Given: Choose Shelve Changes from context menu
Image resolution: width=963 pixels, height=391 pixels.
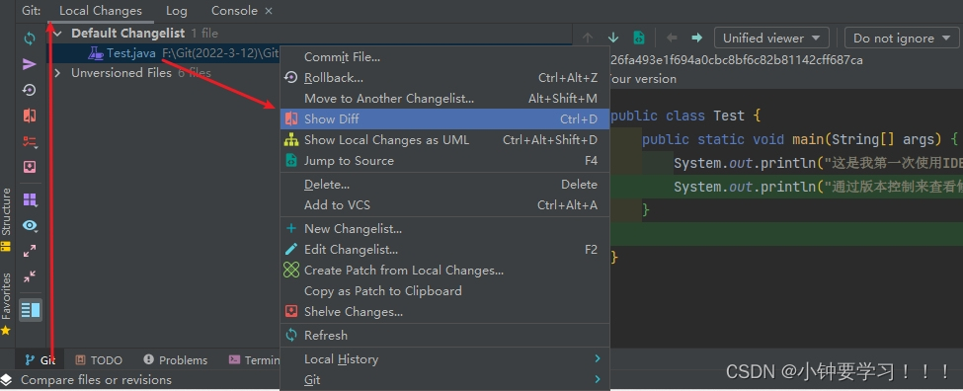Looking at the screenshot, I should [x=444, y=312].
